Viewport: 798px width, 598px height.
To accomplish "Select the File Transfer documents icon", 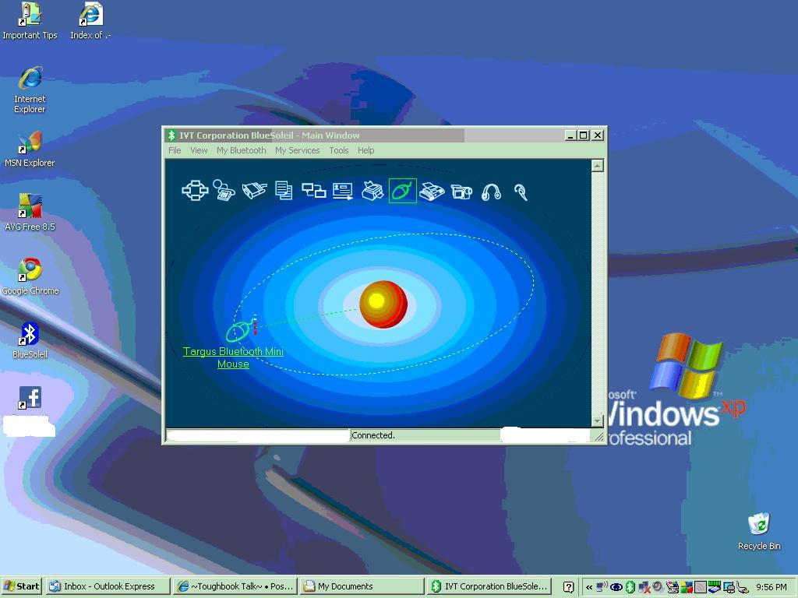I will pos(284,191).
